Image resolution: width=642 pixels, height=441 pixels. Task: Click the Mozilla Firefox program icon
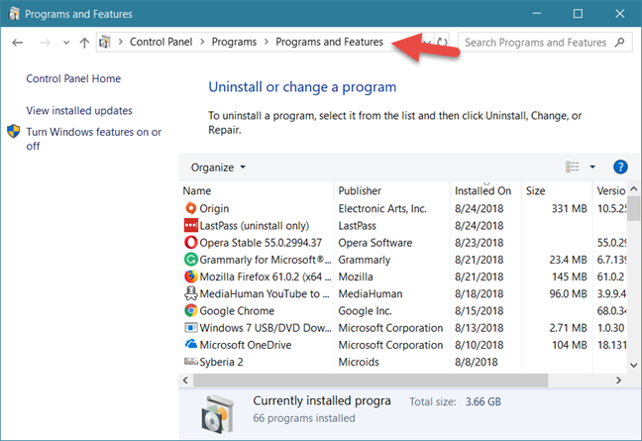click(x=191, y=276)
